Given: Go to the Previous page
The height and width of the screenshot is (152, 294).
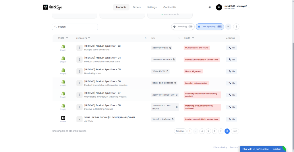Looking at the screenshot, I should point(180,131).
